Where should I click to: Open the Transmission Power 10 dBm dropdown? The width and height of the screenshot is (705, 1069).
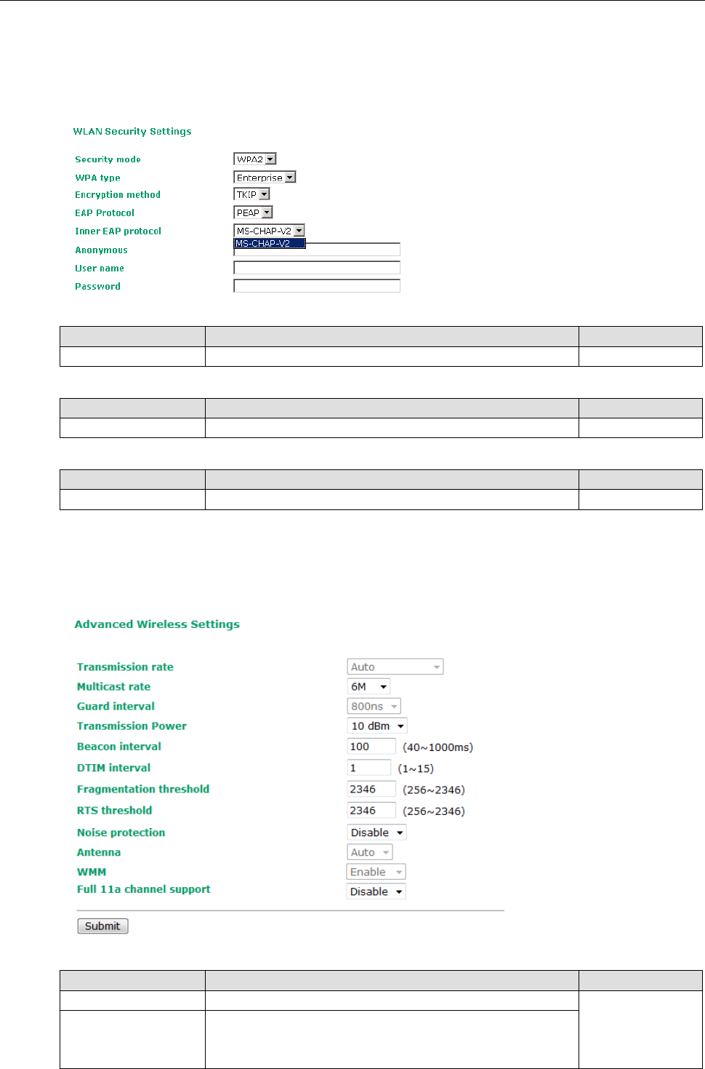tap(377, 726)
